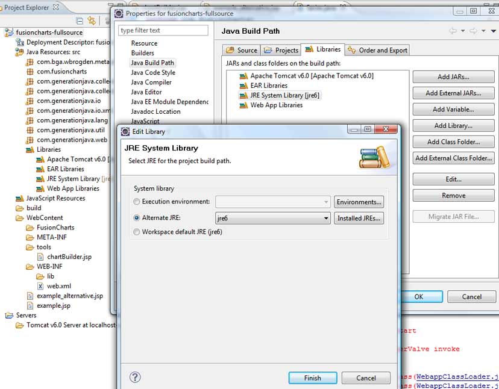Click Cancel in the Edit Library dialog

tap(366, 378)
